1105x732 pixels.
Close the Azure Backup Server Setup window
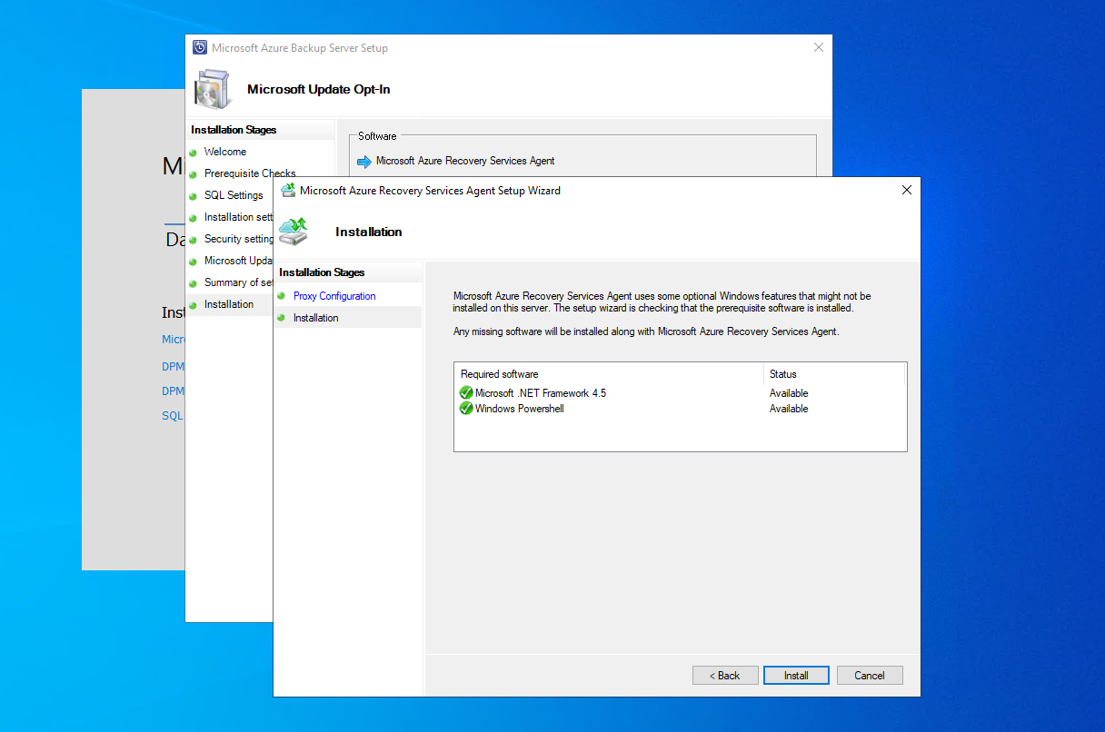819,47
